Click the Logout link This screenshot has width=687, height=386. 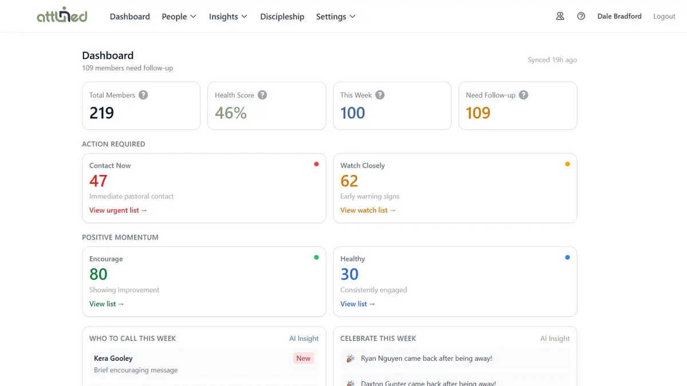pos(664,17)
